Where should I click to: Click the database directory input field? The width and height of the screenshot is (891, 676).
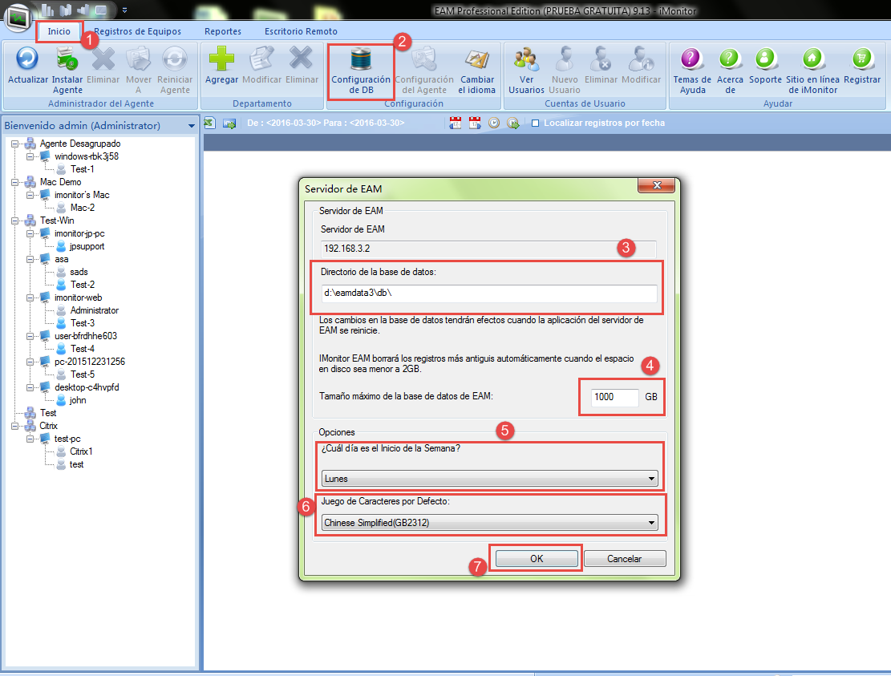coord(489,293)
